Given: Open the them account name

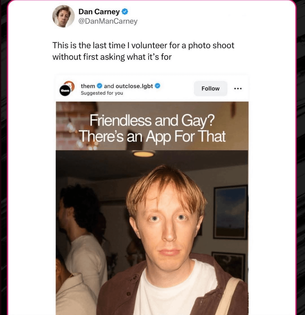Looking at the screenshot, I should pos(88,86).
